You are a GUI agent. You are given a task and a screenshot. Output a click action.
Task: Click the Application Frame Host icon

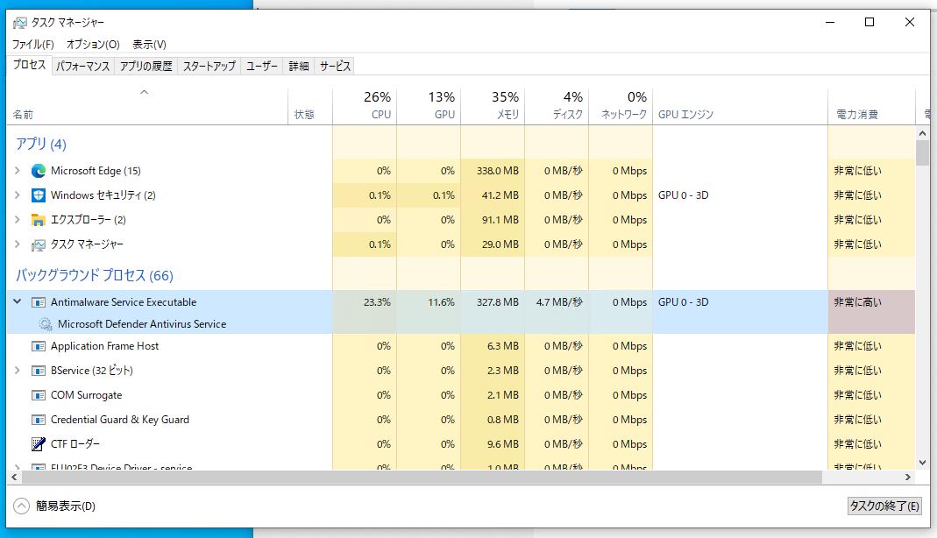[x=37, y=346]
